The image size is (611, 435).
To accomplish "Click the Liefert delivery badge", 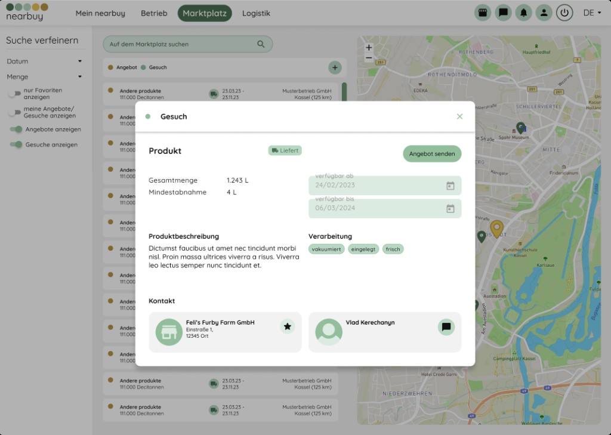I will coord(285,150).
